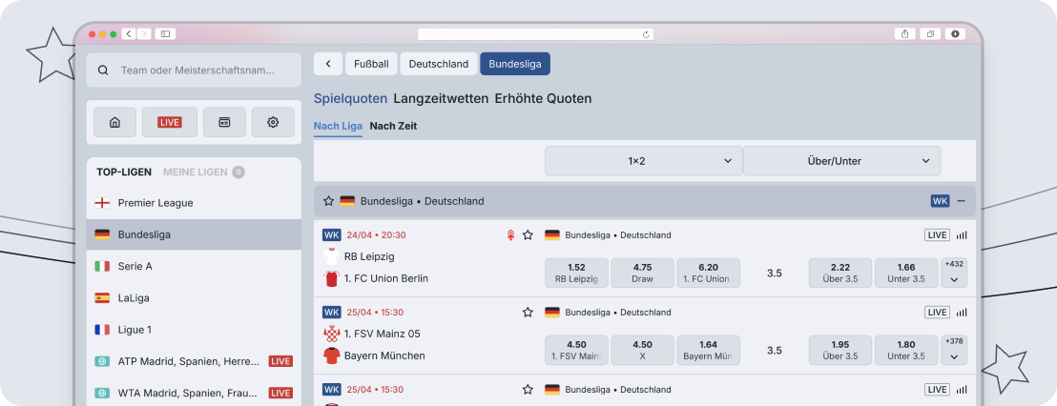The height and width of the screenshot is (406, 1057).
Task: Click the back arrow before Fußball breadcrumb
Action: click(328, 64)
